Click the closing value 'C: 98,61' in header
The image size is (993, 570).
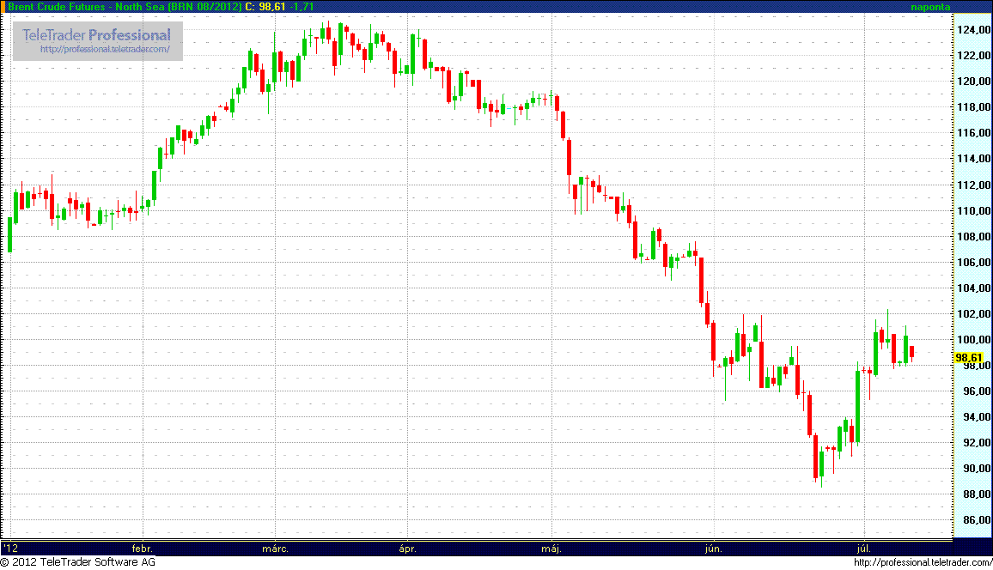[265, 6]
